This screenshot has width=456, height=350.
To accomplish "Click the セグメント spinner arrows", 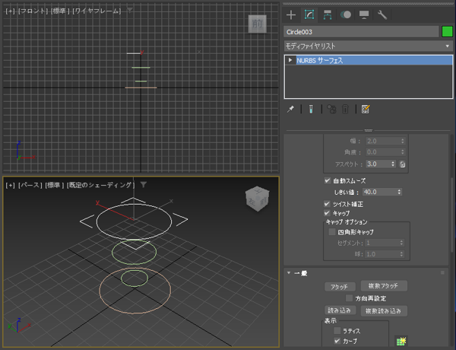I will coord(401,243).
